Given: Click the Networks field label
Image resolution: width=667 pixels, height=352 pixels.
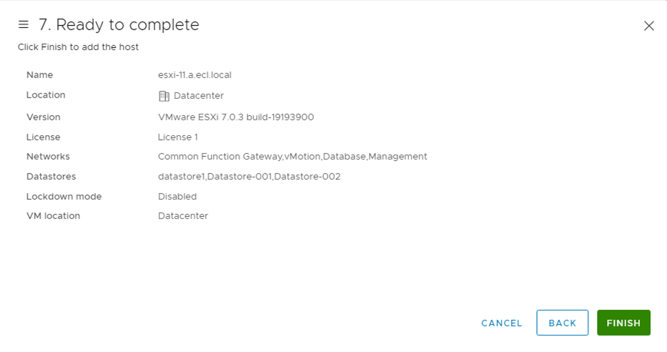Looking at the screenshot, I should tap(48, 157).
